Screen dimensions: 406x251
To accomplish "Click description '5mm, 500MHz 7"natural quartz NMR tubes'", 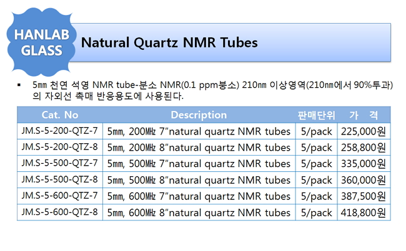I will pos(199,164).
